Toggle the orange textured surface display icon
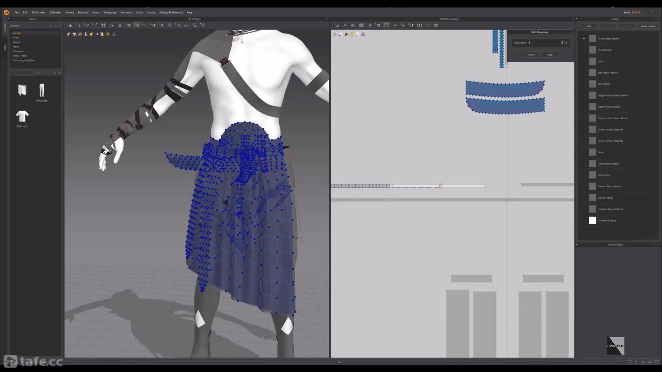 [x=91, y=34]
